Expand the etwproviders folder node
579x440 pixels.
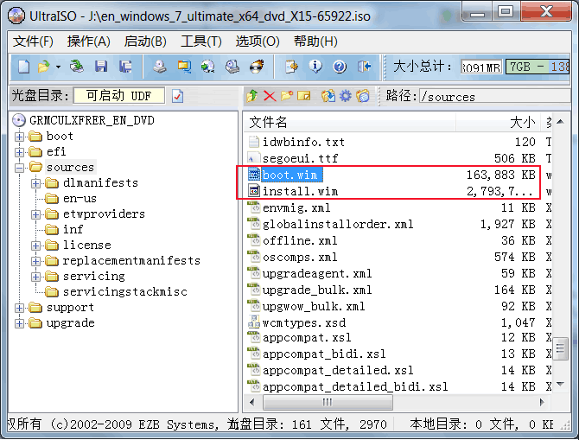click(x=35, y=214)
